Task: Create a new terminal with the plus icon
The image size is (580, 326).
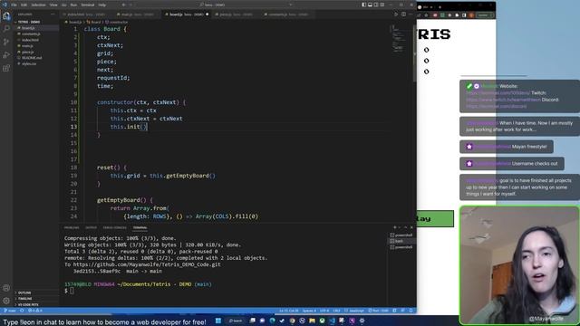Action: pos(395,227)
